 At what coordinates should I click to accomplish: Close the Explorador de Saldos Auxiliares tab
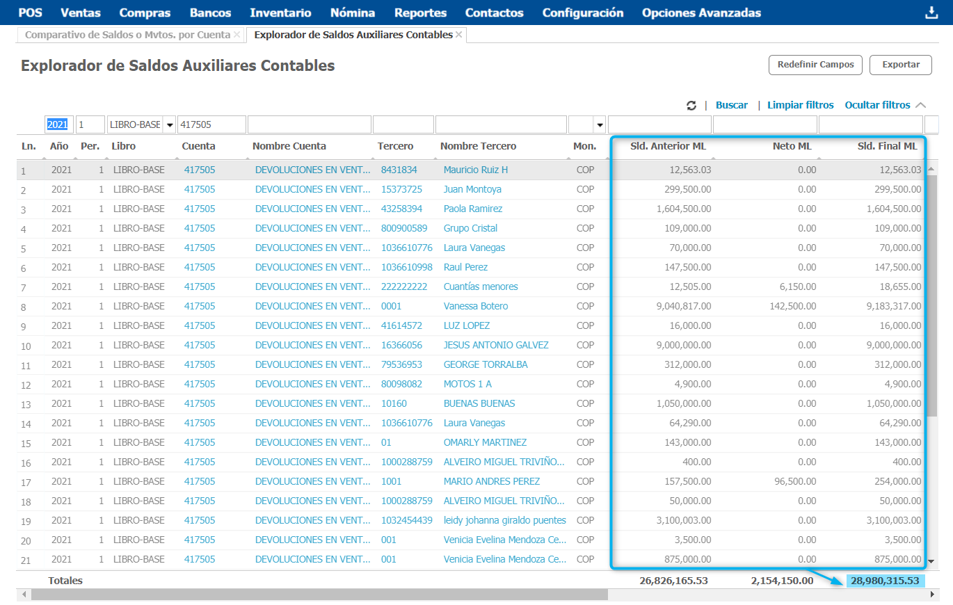459,35
